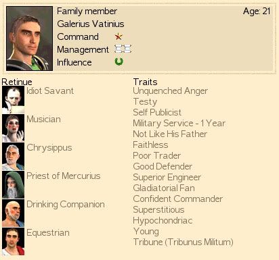Image resolution: width=279 pixels, height=260 pixels.
Task: Click the Chrysippus retinue portrait
Action: pos(13,156)
